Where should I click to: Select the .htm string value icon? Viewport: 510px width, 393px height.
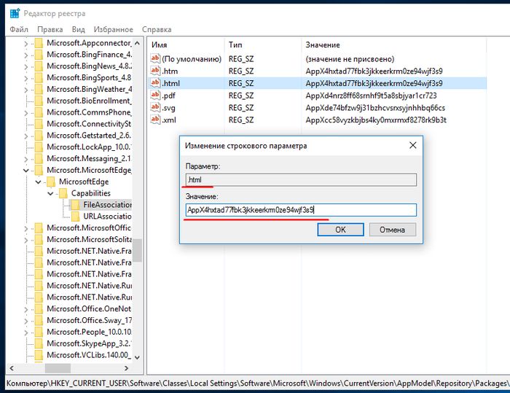point(154,71)
